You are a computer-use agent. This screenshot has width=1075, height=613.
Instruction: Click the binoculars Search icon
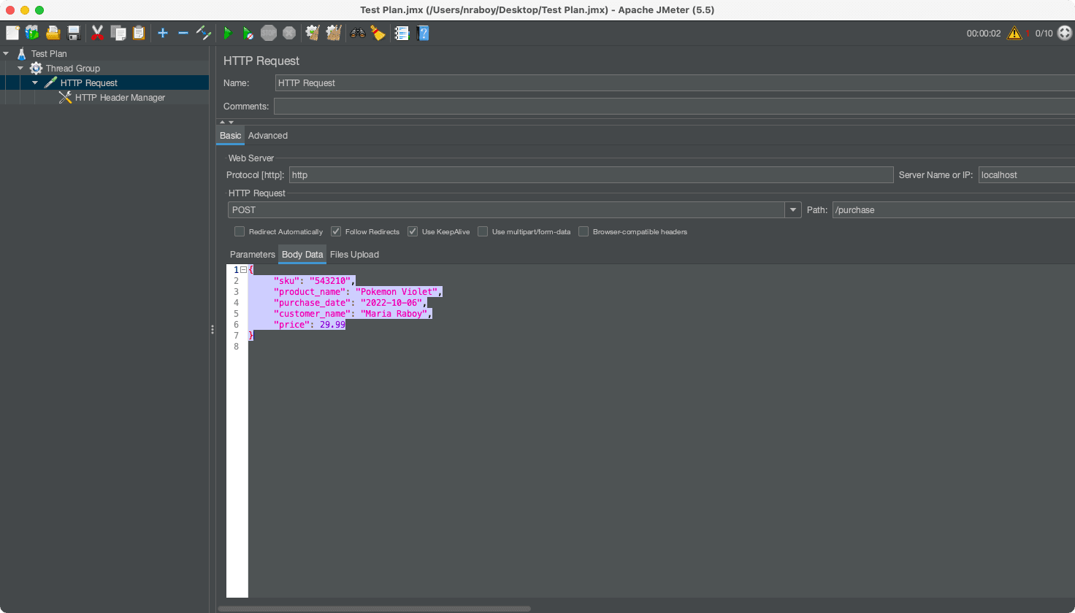tap(357, 33)
